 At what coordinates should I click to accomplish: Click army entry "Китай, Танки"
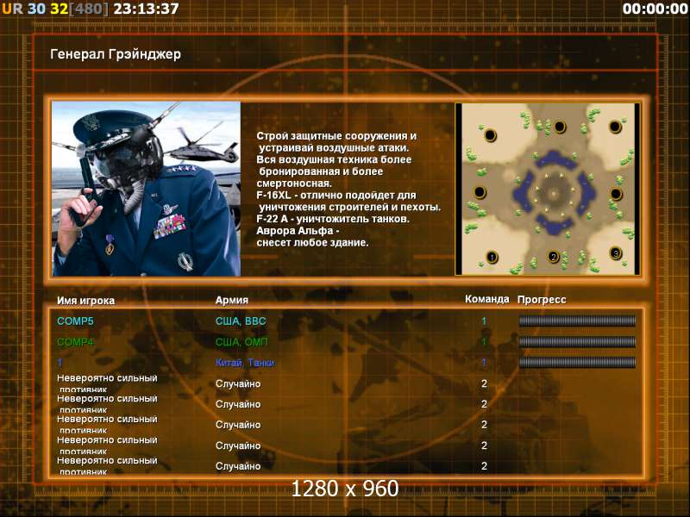pos(245,363)
